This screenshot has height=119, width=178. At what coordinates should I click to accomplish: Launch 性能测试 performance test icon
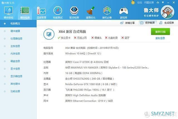coord(58,13)
